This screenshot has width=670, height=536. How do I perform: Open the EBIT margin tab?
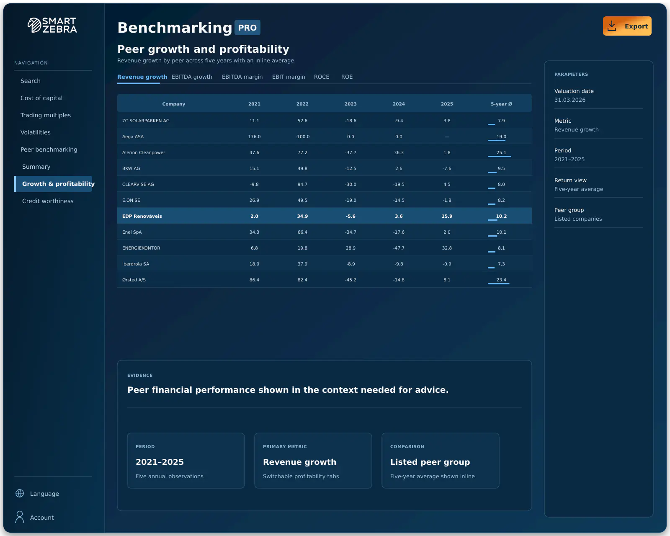point(289,77)
